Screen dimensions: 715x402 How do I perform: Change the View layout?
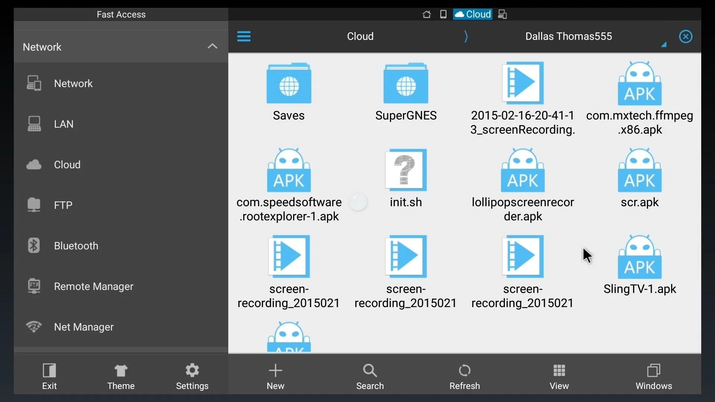[559, 376]
